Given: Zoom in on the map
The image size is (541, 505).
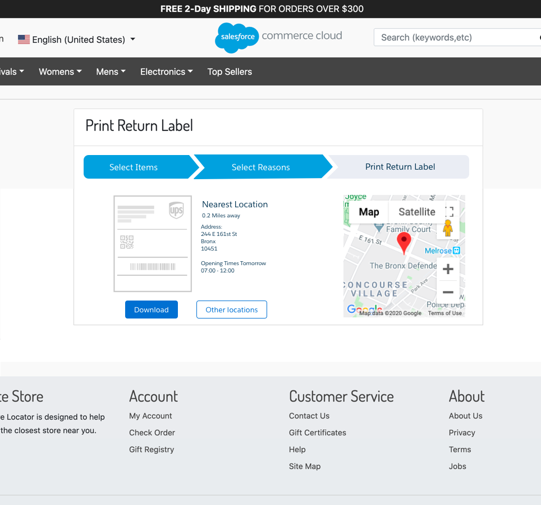Looking at the screenshot, I should (448, 269).
